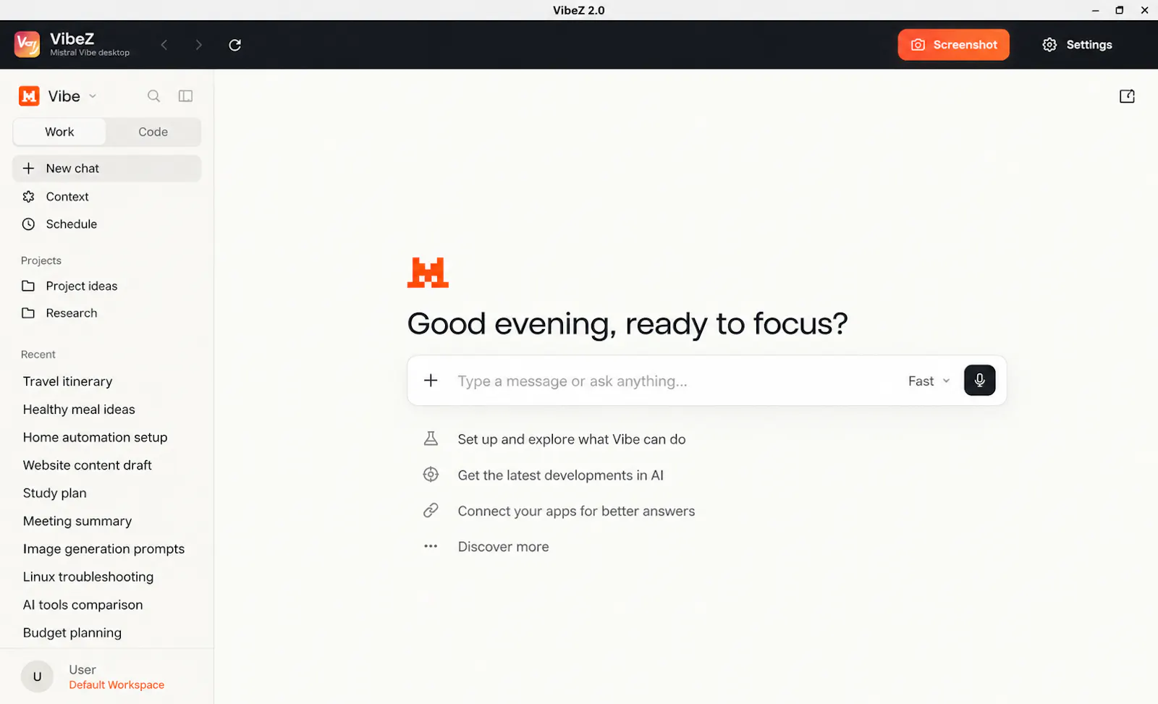This screenshot has width=1158, height=704.
Task: Click the plus attach icon in message box
Action: [431, 381]
